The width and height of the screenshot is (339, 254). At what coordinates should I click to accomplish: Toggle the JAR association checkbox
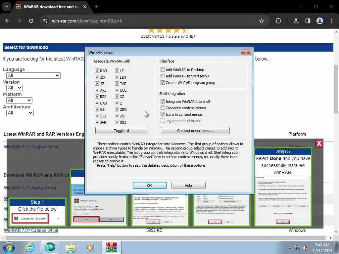[97, 122]
